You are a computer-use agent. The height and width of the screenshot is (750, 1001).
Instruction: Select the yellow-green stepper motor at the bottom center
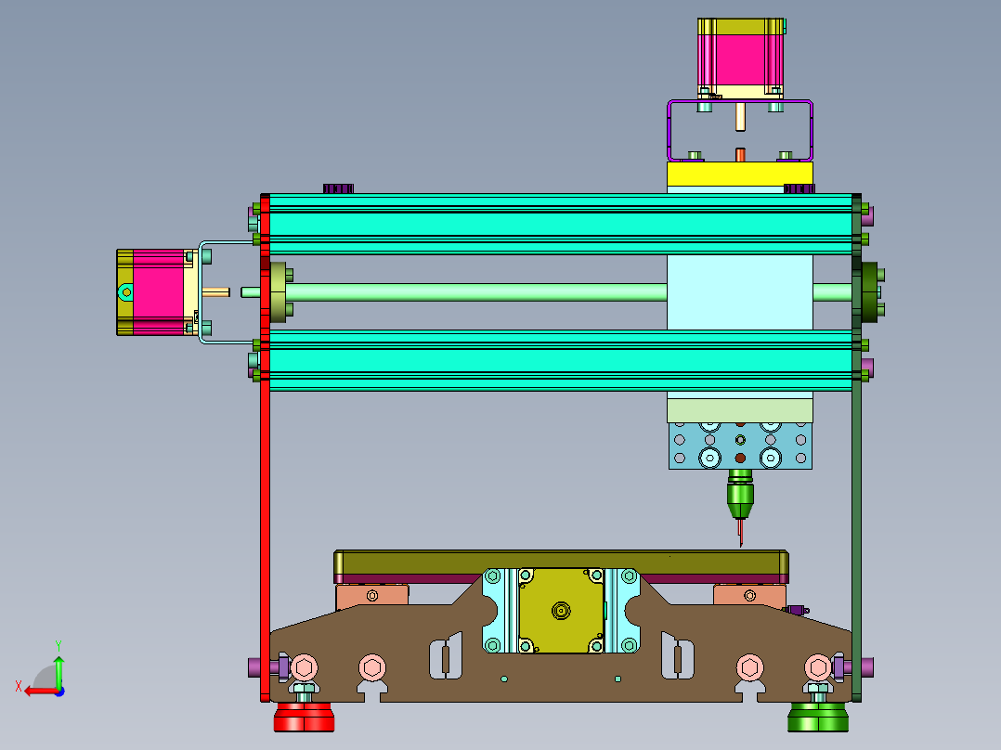[561, 611]
